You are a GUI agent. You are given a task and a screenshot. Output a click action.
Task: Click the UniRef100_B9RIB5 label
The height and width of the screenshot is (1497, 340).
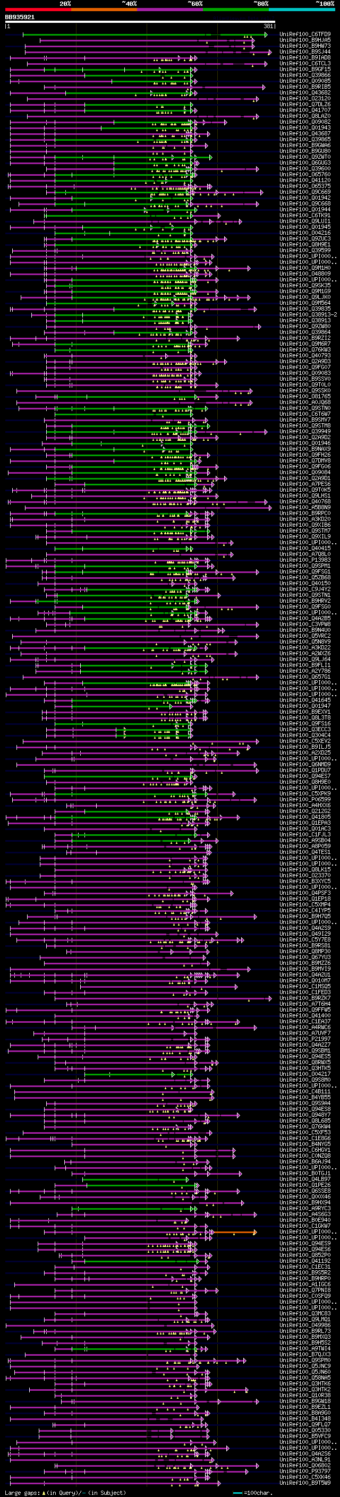coord(305,87)
